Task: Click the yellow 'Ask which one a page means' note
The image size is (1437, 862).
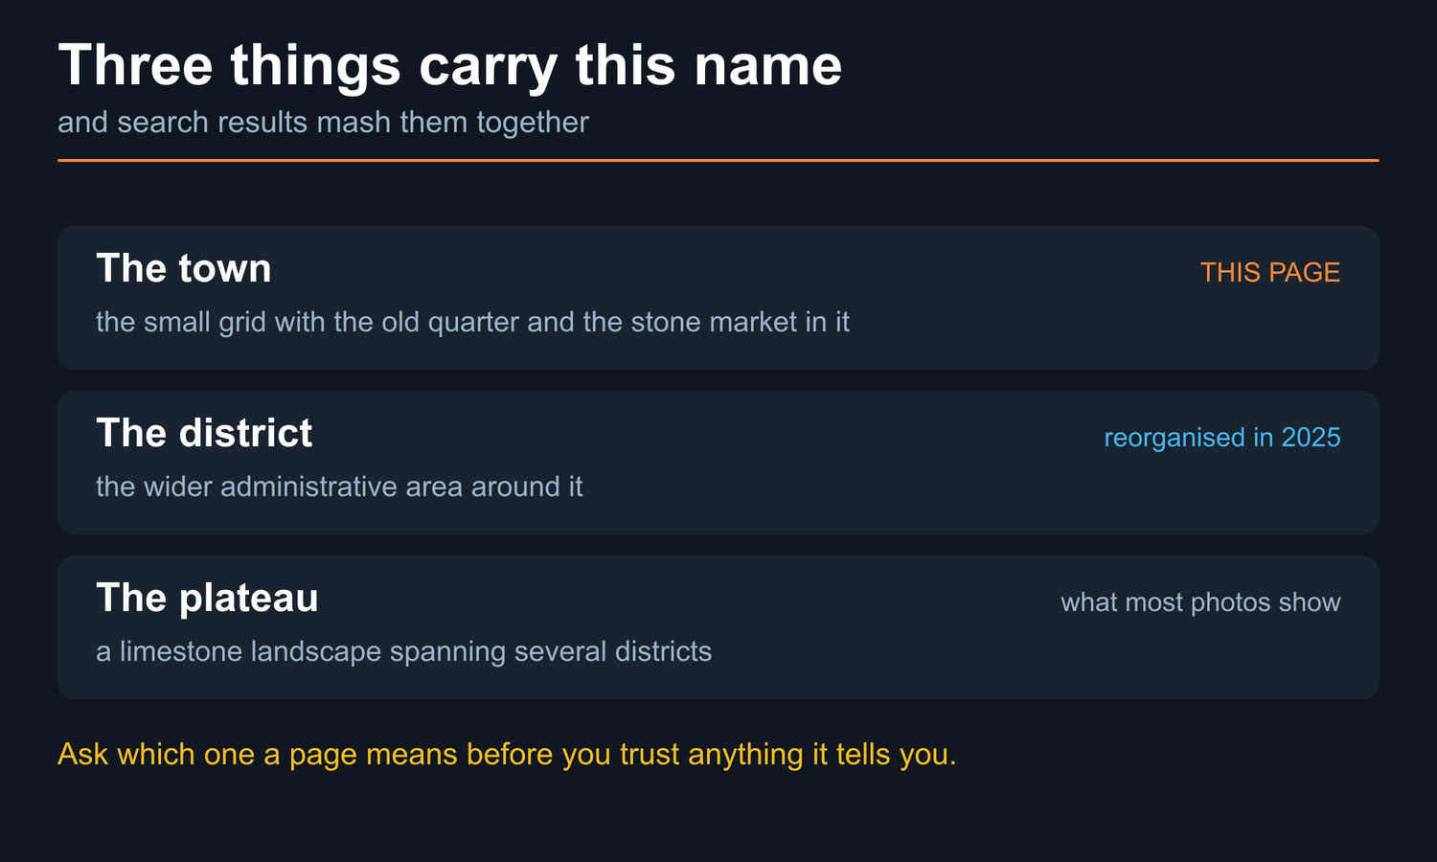Action: coord(507,754)
